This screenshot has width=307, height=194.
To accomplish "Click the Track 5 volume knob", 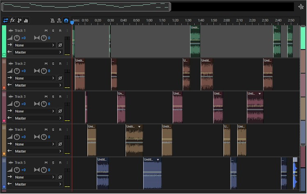I will 17,170.
